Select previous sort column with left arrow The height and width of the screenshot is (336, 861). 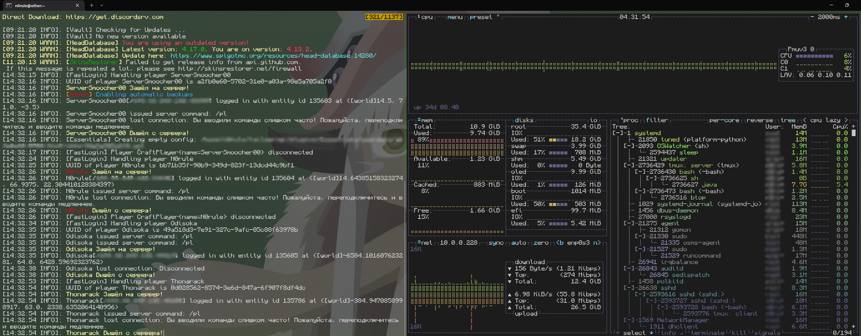[x=805, y=120]
